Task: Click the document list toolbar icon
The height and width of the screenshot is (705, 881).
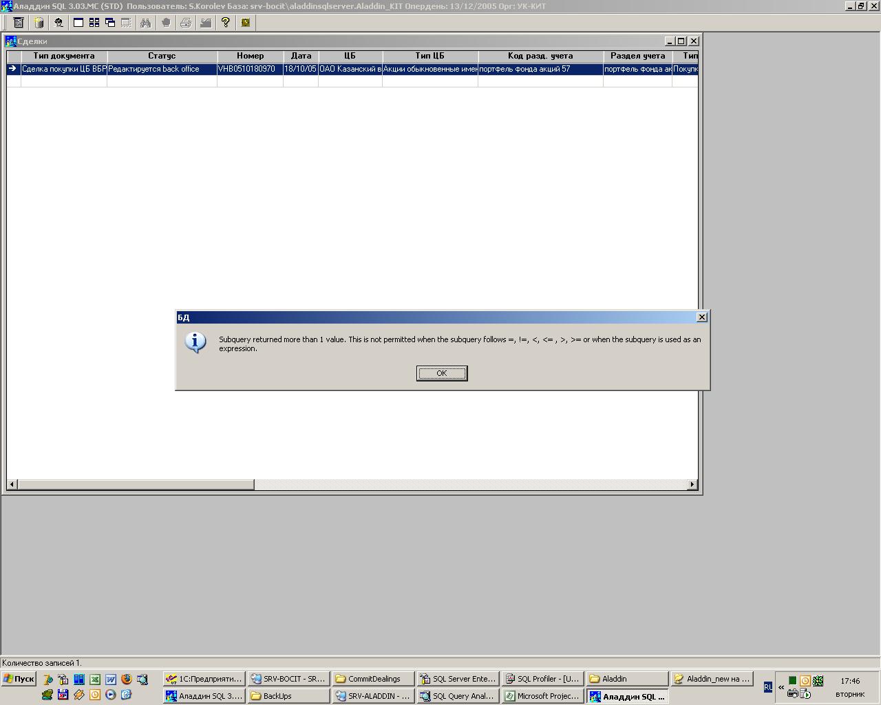Action: (19, 23)
